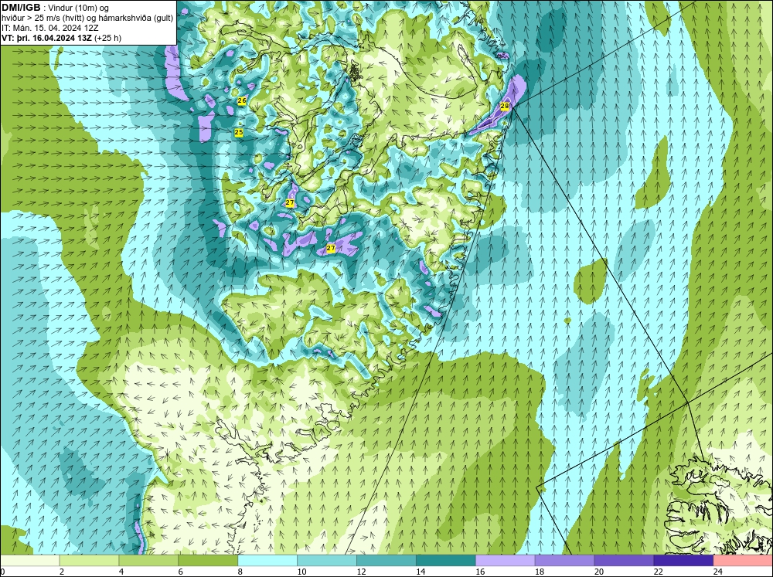
Task: Click the title line "DMI/IGB : Vindur (10m) og"
Action: [55, 8]
